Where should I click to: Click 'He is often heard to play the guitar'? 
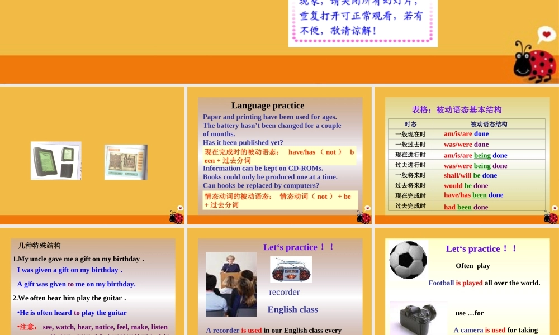pos(72,313)
